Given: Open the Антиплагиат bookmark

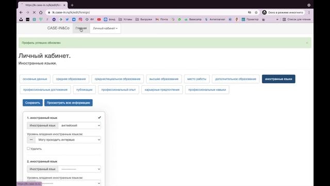Looking at the screenshot, I should pyautogui.click(x=215, y=20).
